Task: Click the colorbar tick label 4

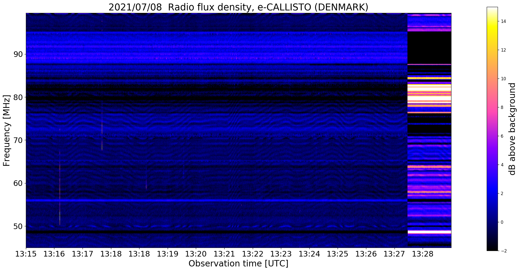Action: [502, 165]
